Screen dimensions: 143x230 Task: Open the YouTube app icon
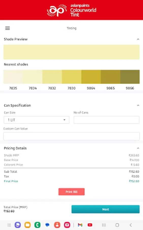90,225
